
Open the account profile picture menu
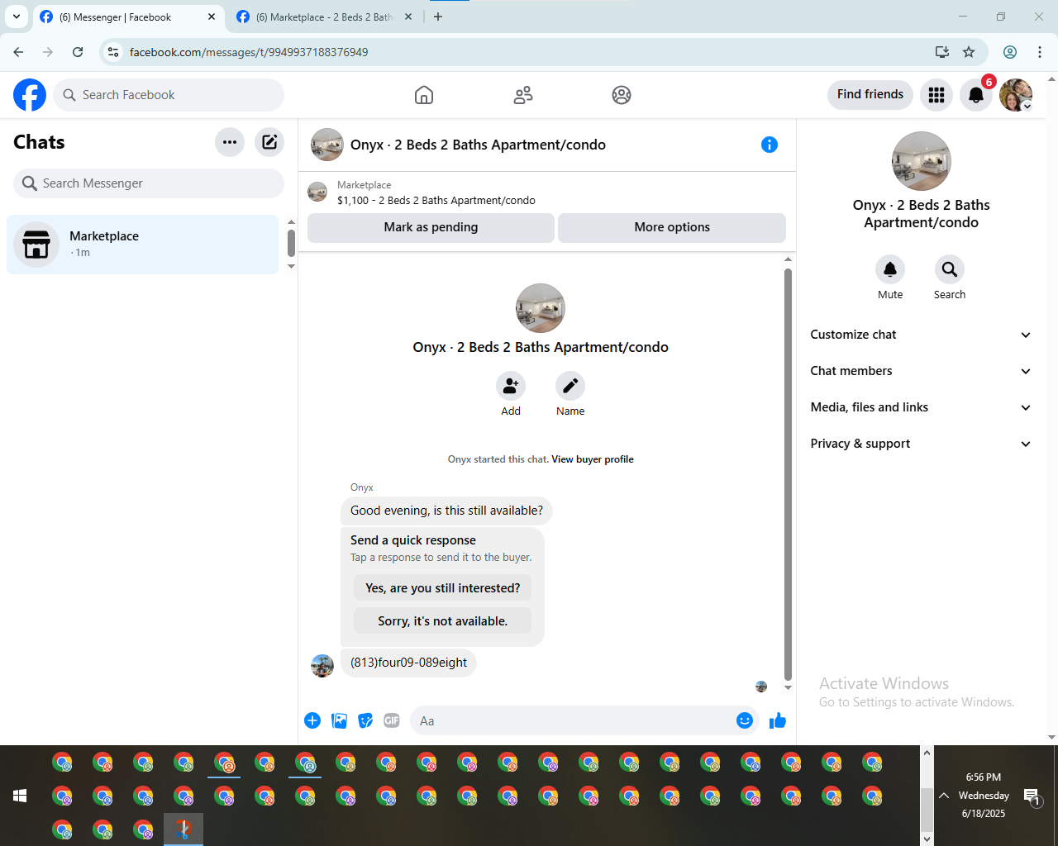[x=1016, y=95]
